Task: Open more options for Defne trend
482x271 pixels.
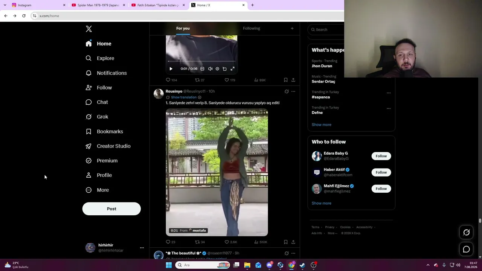Action: coord(389,108)
